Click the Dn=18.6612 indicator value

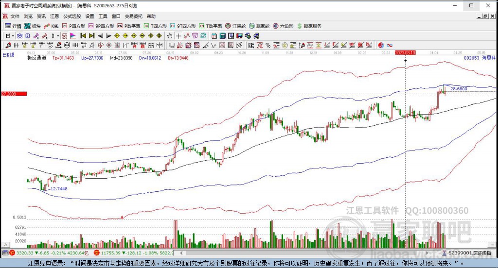tap(150, 58)
